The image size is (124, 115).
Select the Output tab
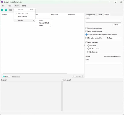coord(107,14)
